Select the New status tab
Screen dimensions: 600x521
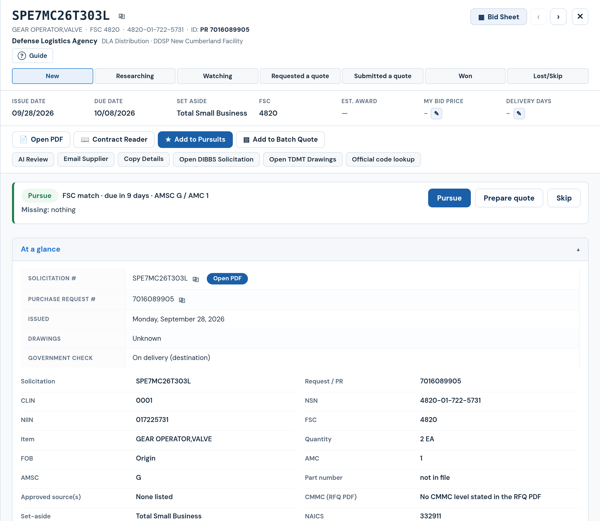coord(52,76)
